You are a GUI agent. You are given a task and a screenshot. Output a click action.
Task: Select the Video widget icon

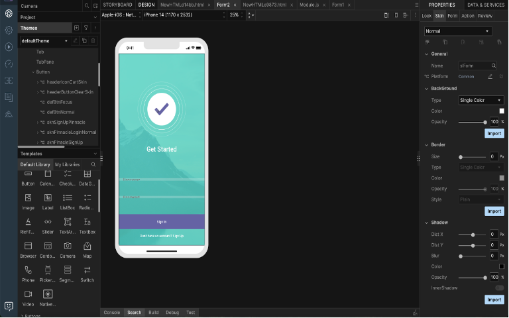[28, 294]
